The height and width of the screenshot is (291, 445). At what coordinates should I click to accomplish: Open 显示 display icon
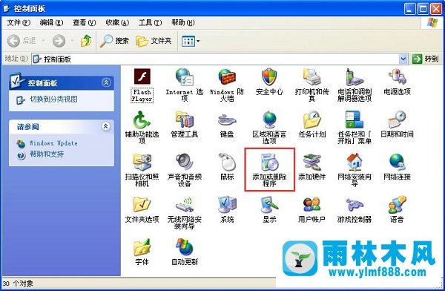pyautogui.click(x=269, y=209)
